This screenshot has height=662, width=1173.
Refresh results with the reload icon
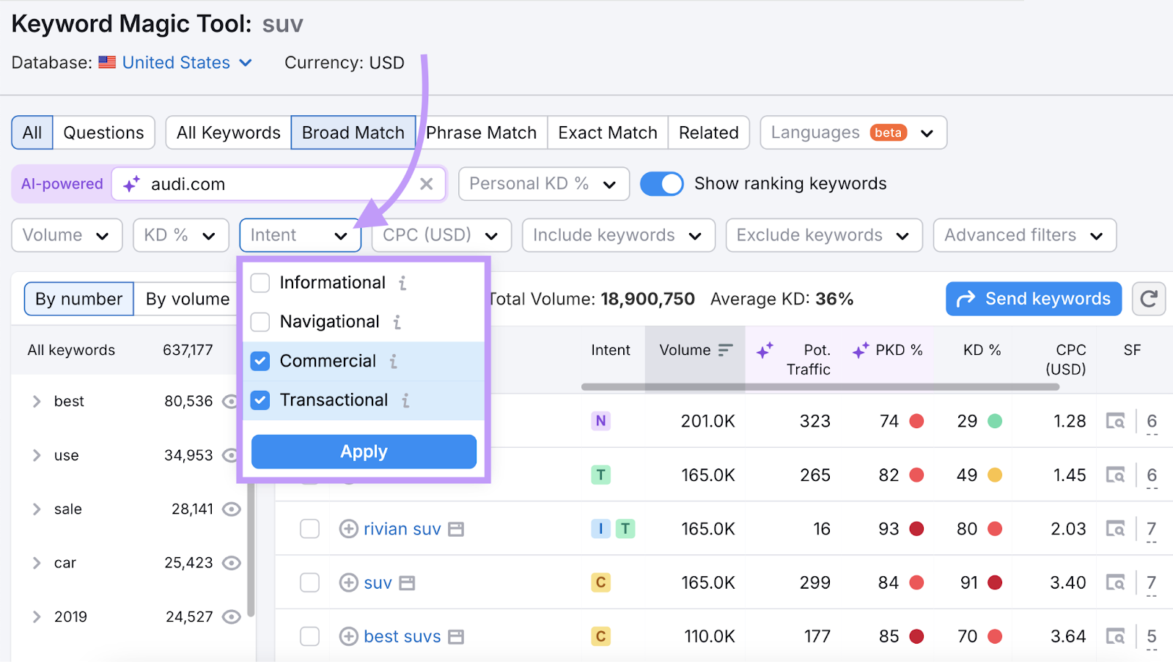tap(1148, 298)
